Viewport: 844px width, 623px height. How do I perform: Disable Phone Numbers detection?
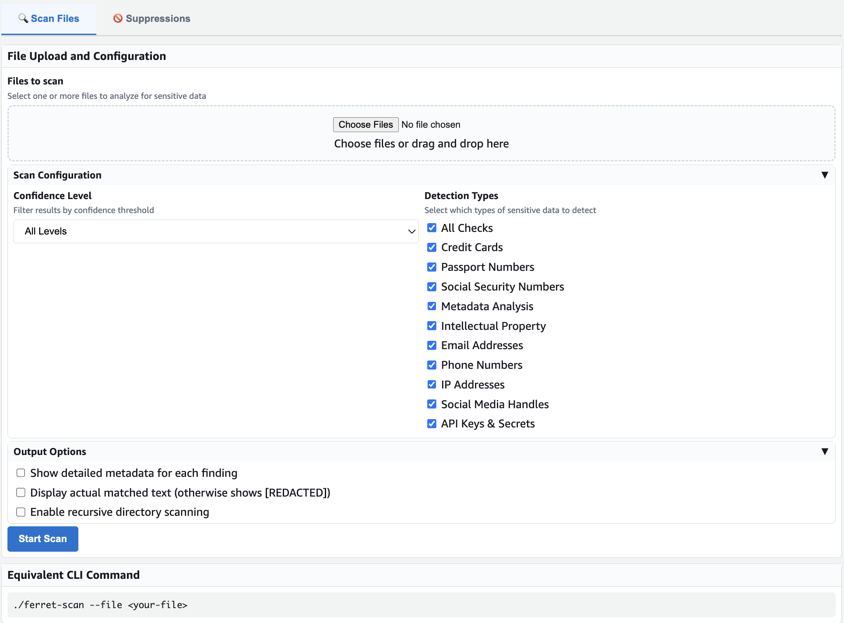pos(432,365)
